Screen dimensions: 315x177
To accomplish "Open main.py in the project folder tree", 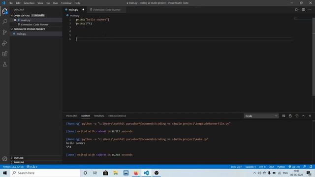I will tap(36, 34).
